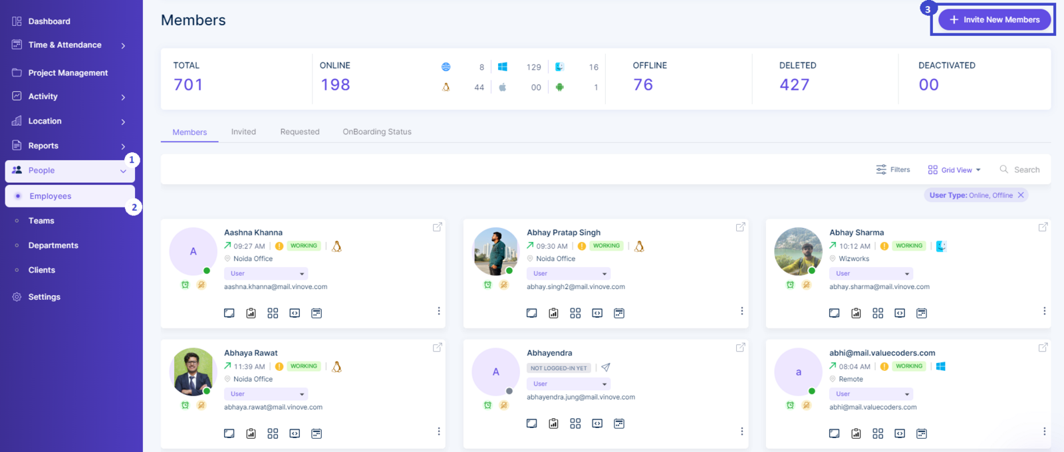Collapse the People sidebar section
Image resolution: width=1064 pixels, height=452 pixels.
pos(123,171)
